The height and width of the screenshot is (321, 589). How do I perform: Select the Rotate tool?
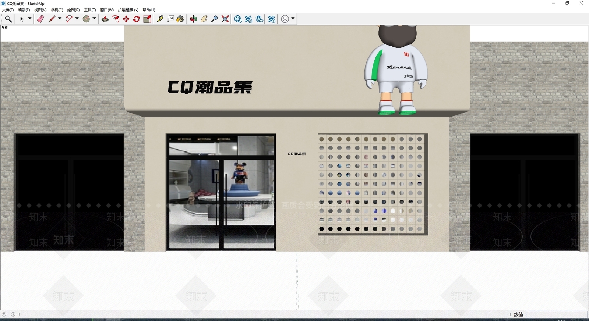[x=136, y=19]
